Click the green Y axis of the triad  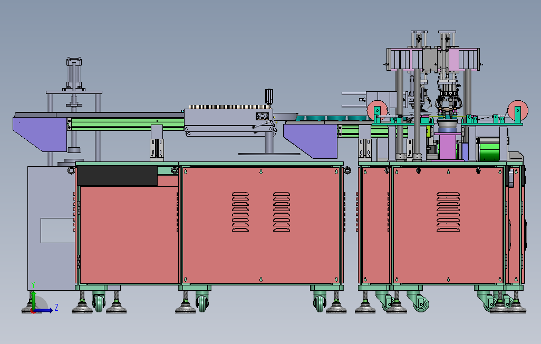pyautogui.click(x=33, y=300)
